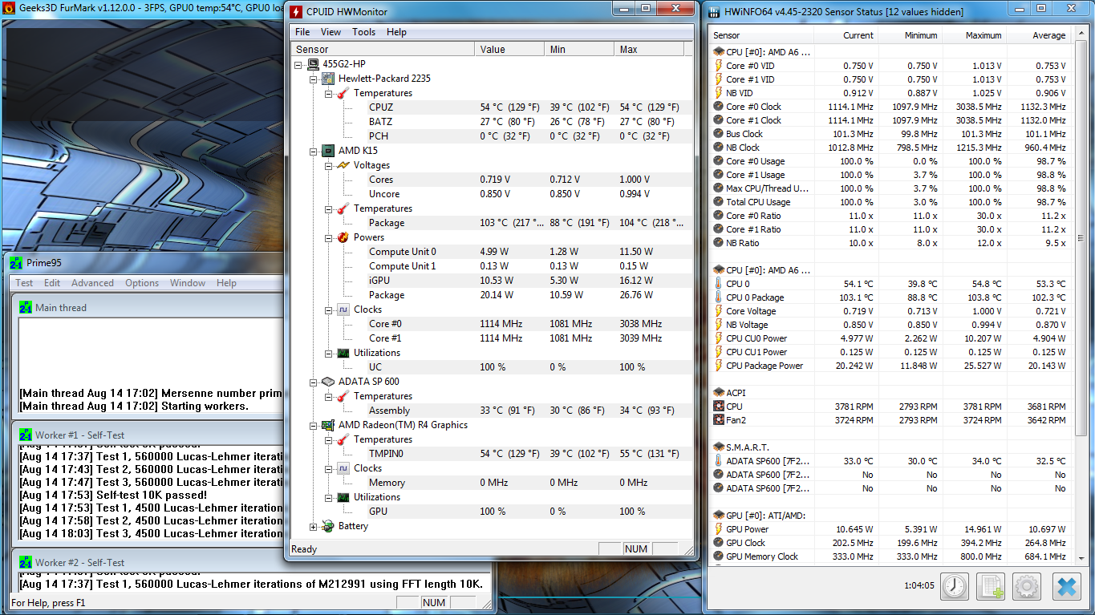The image size is (1095, 615).
Task: Click the Prime95 title bar icon
Action: [x=16, y=262]
